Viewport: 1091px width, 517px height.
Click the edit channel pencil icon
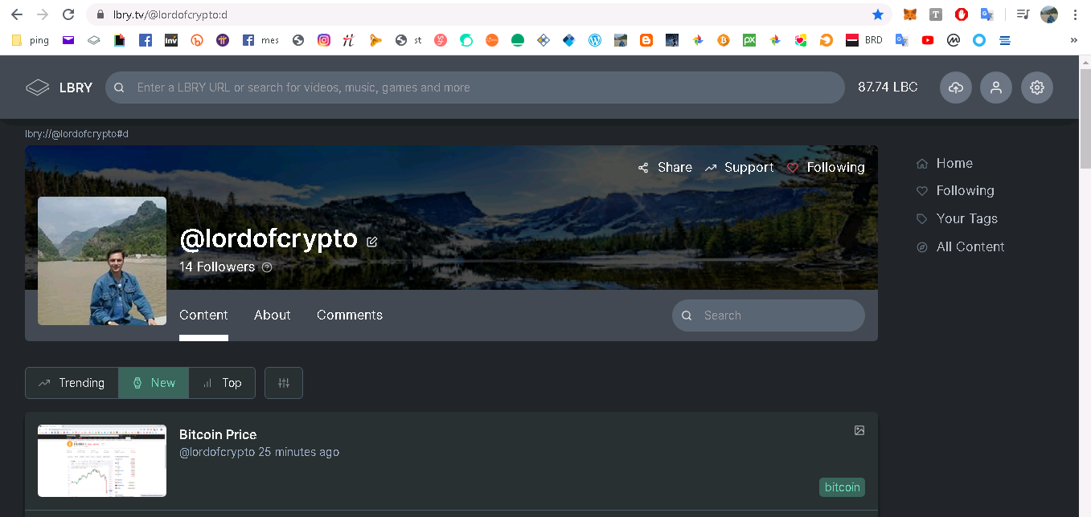[372, 241]
